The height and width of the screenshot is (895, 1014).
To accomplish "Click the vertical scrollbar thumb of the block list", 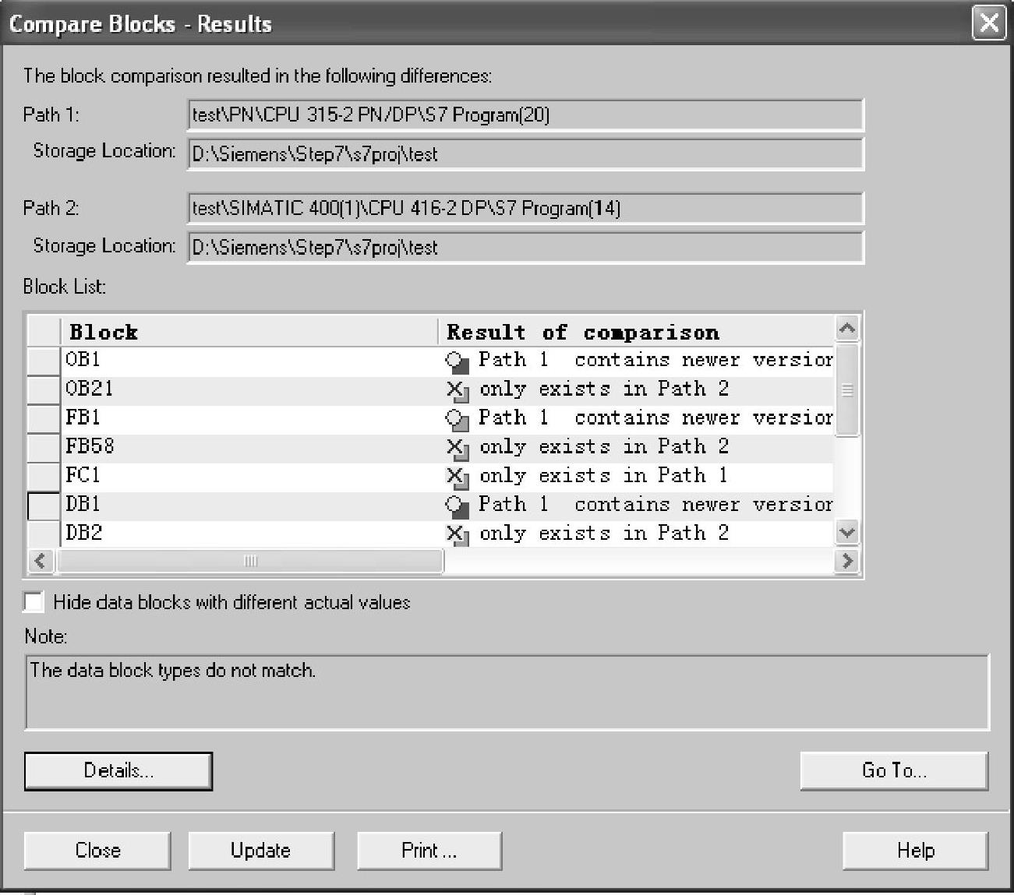I will pos(847,389).
